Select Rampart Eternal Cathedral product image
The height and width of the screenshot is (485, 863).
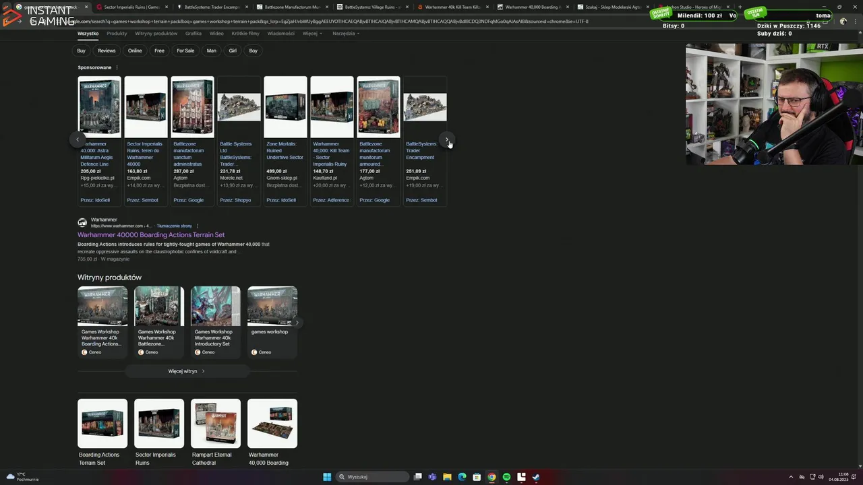point(216,423)
